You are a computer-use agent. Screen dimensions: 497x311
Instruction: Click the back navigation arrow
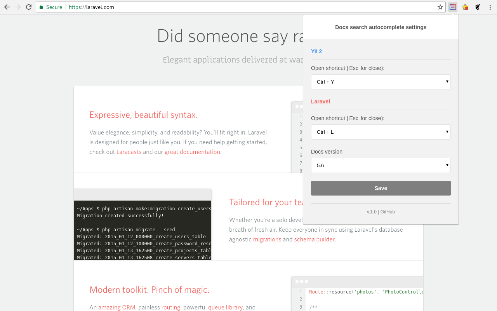click(7, 7)
